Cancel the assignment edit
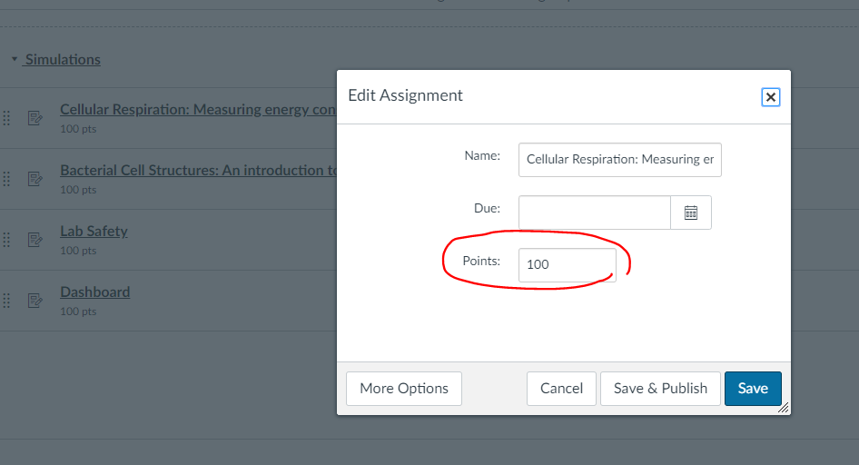The width and height of the screenshot is (859, 465). pos(561,389)
